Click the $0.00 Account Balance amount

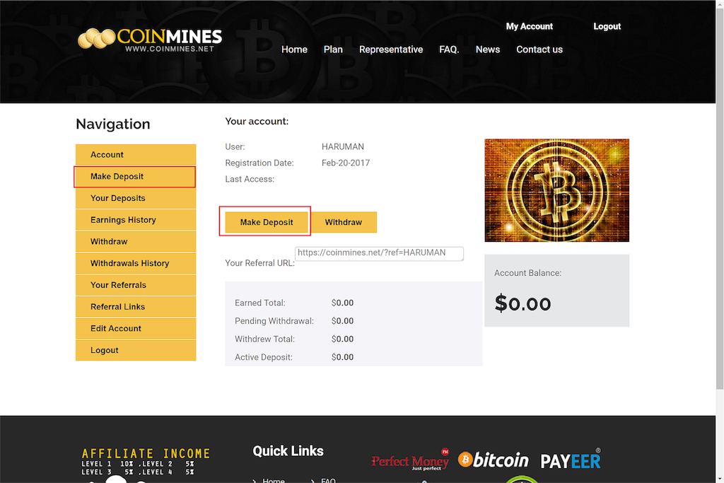pyautogui.click(x=522, y=304)
